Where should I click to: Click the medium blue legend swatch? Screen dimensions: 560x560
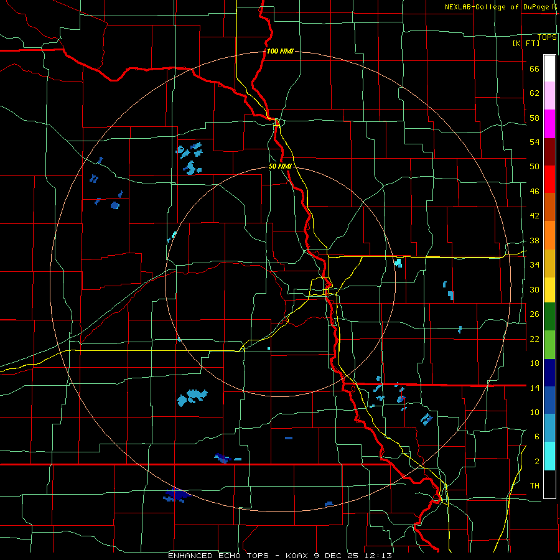pyautogui.click(x=549, y=400)
